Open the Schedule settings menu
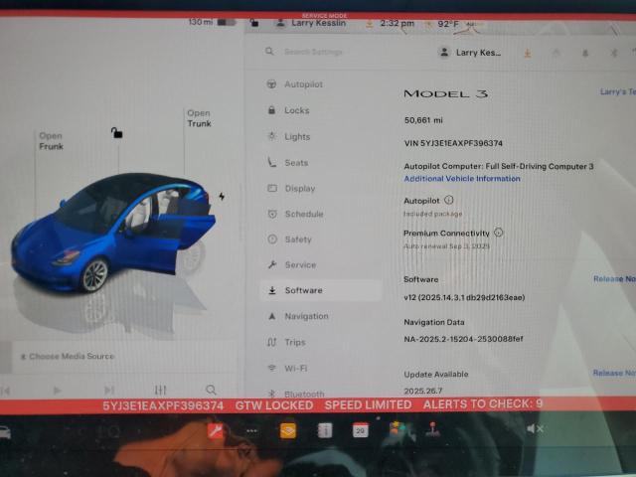 296,214
